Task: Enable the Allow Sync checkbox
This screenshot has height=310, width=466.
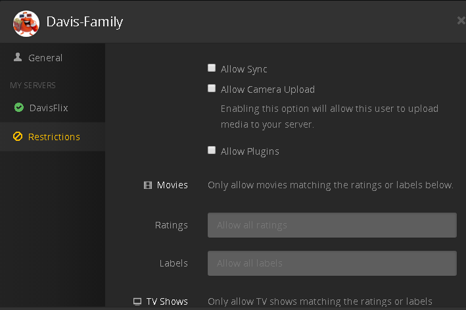Action: tap(212, 68)
